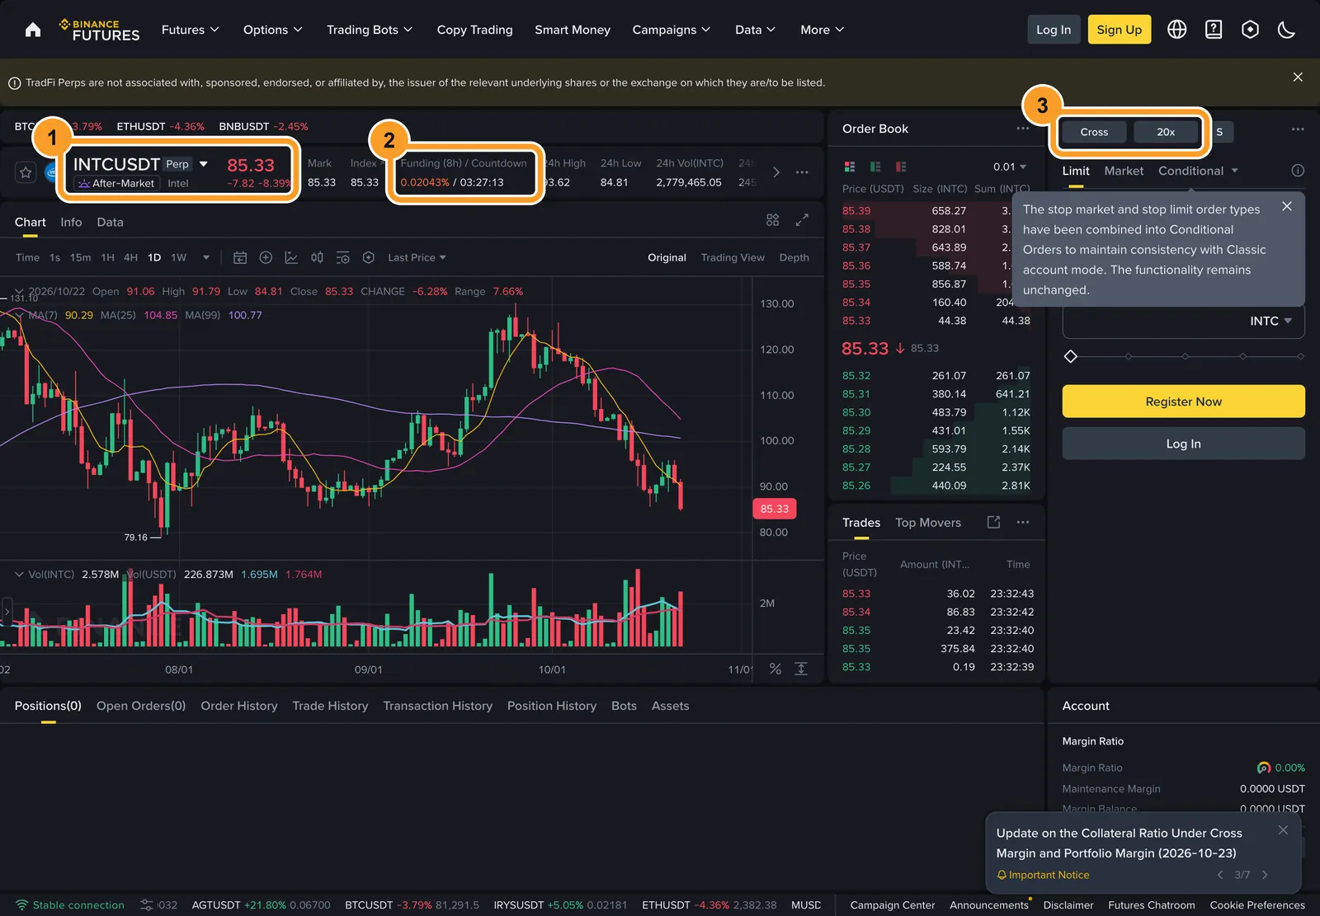Show combined order book view
The image size is (1320, 916).
tap(850, 167)
